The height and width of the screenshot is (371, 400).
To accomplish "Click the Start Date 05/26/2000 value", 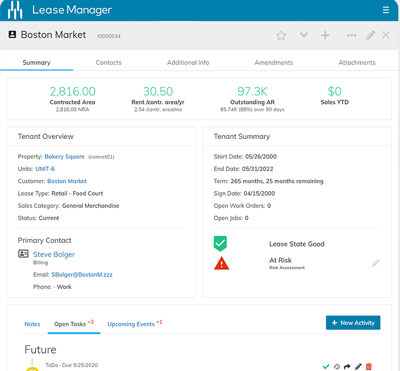I will (260, 156).
